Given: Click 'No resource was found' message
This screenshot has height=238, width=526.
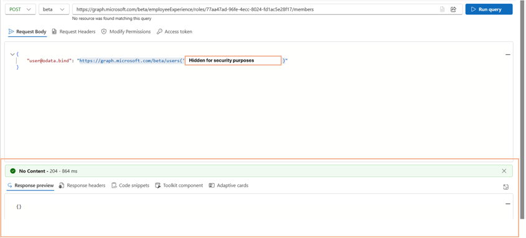Looking at the screenshot, I should coord(111,19).
